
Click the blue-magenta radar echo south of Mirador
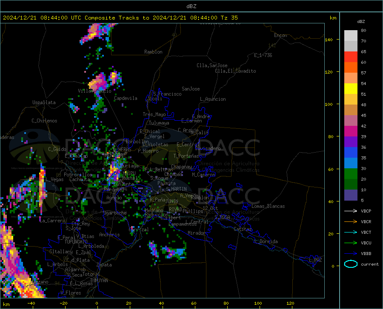coord(174,252)
